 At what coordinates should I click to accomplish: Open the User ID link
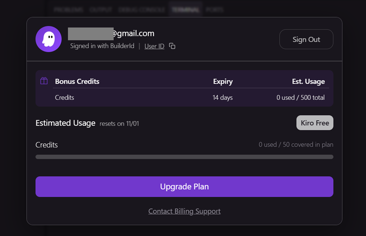[x=154, y=46]
